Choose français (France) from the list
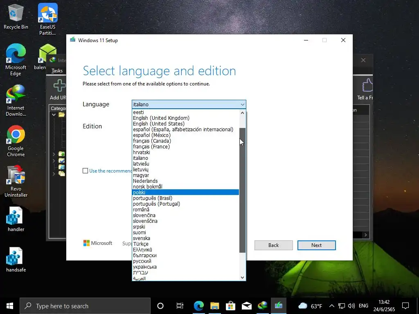Viewport: 419px width, 314px height. (x=186, y=146)
